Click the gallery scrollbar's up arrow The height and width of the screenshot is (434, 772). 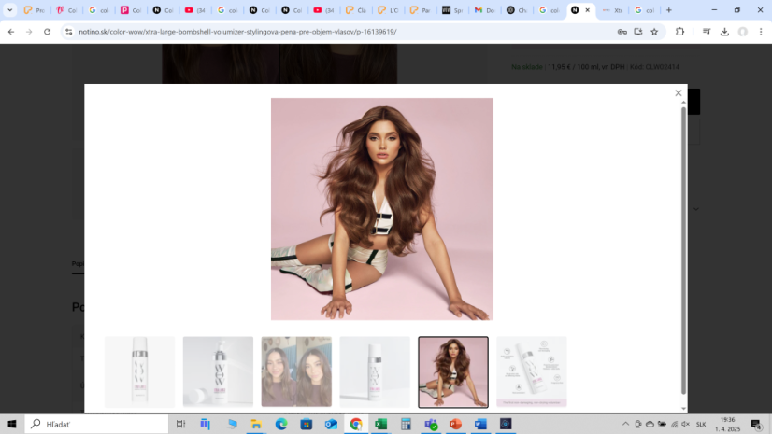(683, 102)
